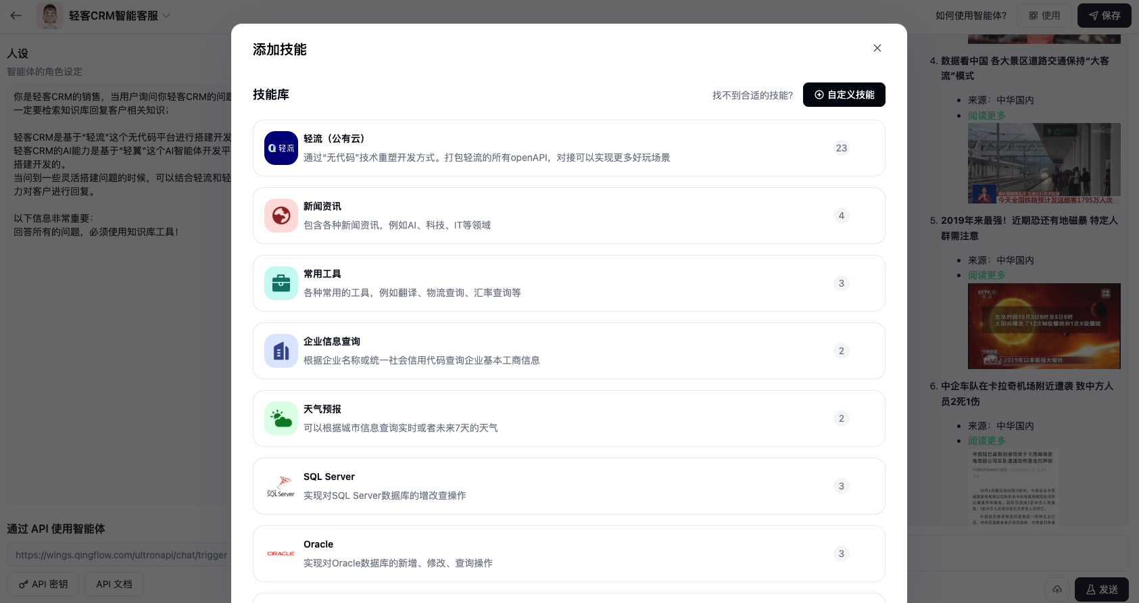The height and width of the screenshot is (603, 1139).
Task: Open 阅读更多 link under news item 5
Action: pyautogui.click(x=987, y=275)
